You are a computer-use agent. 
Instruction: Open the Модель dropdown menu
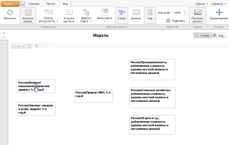pyautogui.click(x=11, y=4)
